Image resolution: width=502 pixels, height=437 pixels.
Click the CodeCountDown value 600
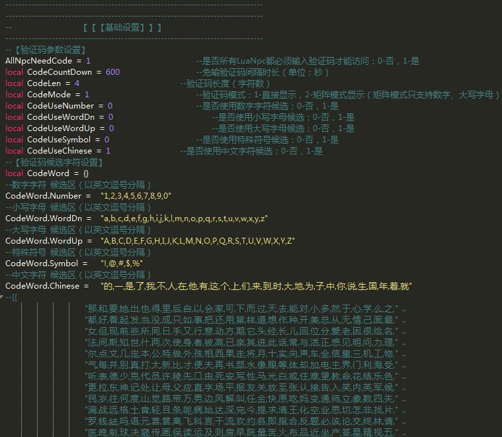(112, 72)
